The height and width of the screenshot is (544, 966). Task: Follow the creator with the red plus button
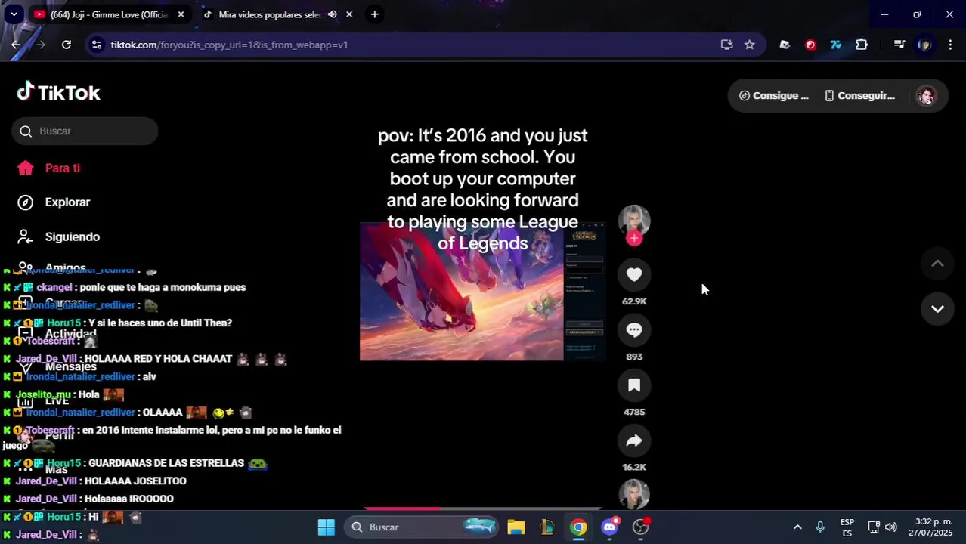(634, 239)
